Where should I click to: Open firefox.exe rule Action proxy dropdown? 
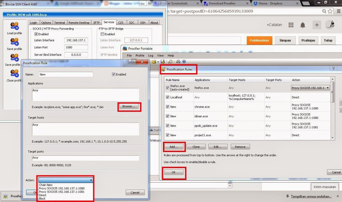tap(310, 88)
